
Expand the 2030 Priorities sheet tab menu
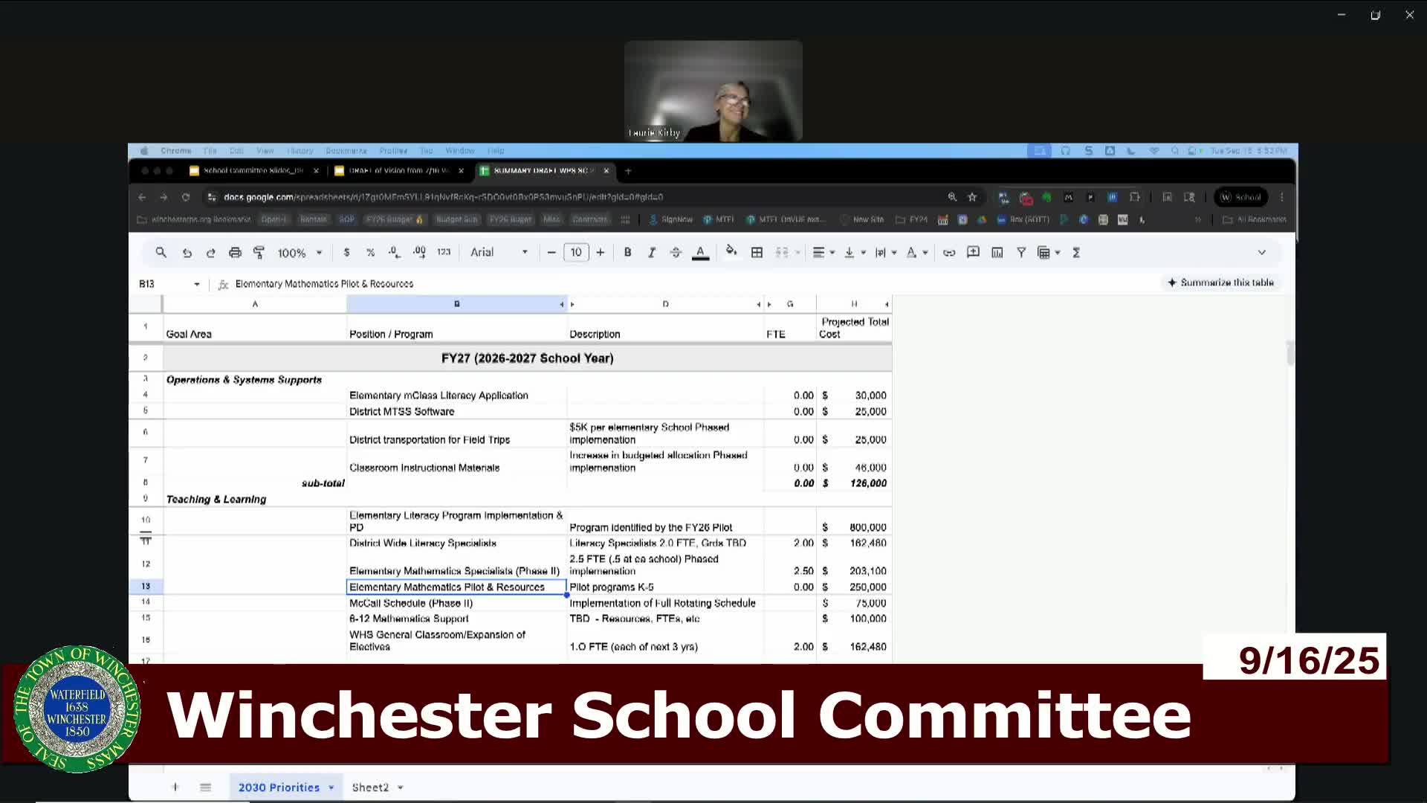[331, 787]
